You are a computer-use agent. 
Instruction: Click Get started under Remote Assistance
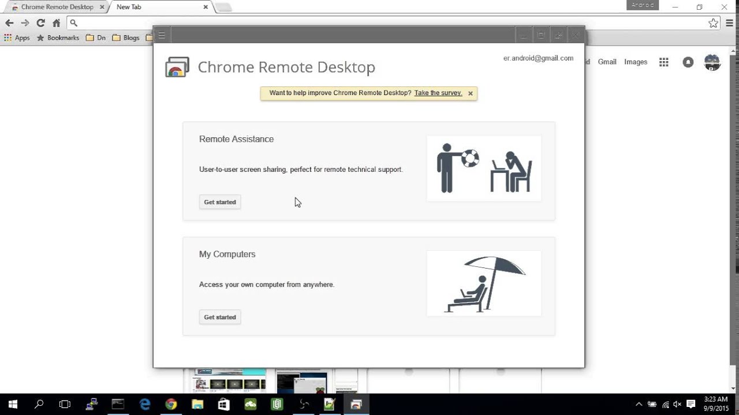(220, 202)
